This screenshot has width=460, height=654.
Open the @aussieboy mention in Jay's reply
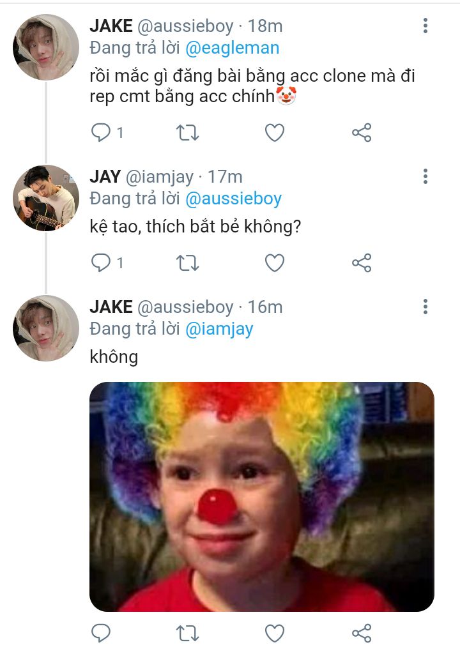(233, 199)
